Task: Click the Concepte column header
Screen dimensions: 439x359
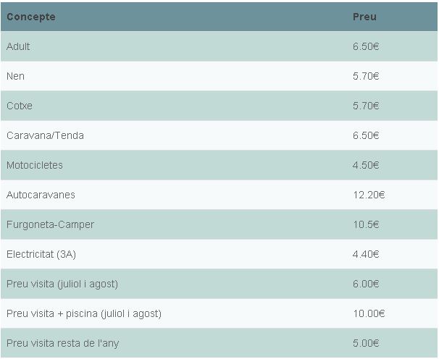Action: [31, 17]
